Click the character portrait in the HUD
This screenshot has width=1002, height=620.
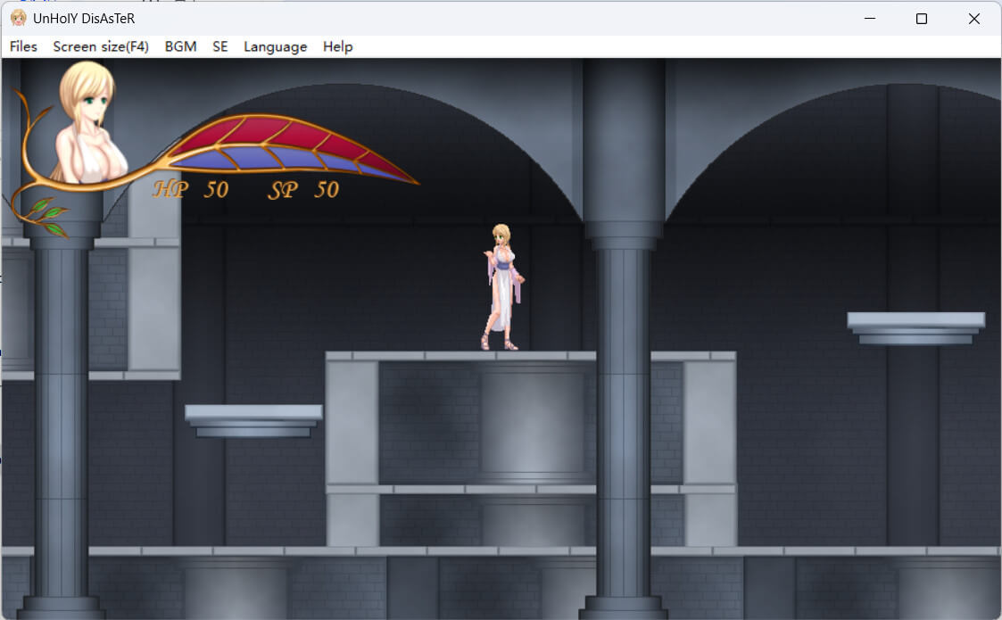(89, 125)
